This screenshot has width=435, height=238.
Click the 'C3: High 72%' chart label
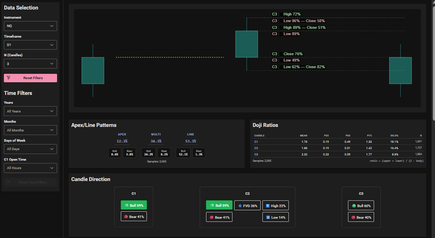click(286, 14)
